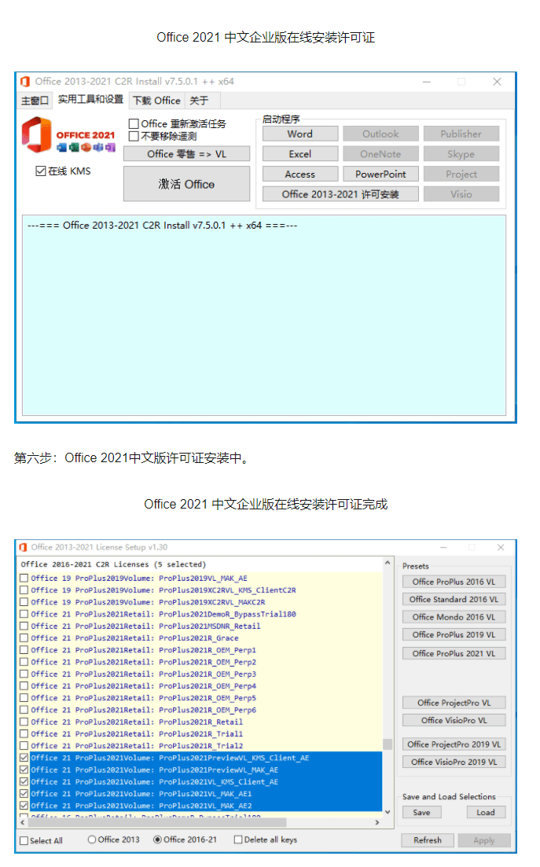Choose the Office VisioPro VL preset
Screen dimensions: 540x867
(x=454, y=721)
